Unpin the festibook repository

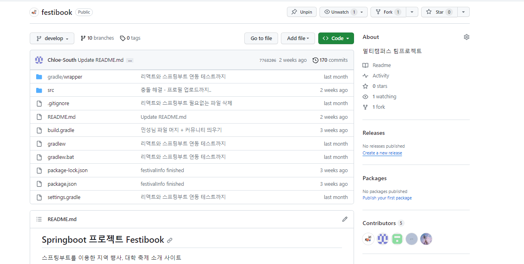click(x=302, y=12)
